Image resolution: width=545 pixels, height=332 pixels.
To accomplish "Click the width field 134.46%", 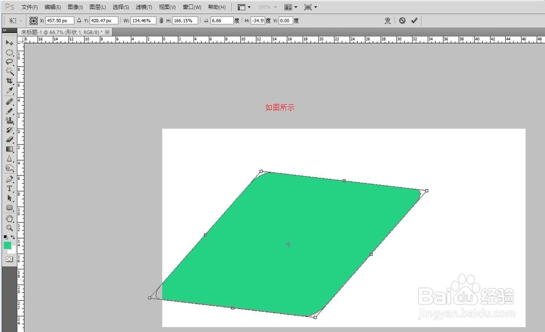I will pos(143,21).
